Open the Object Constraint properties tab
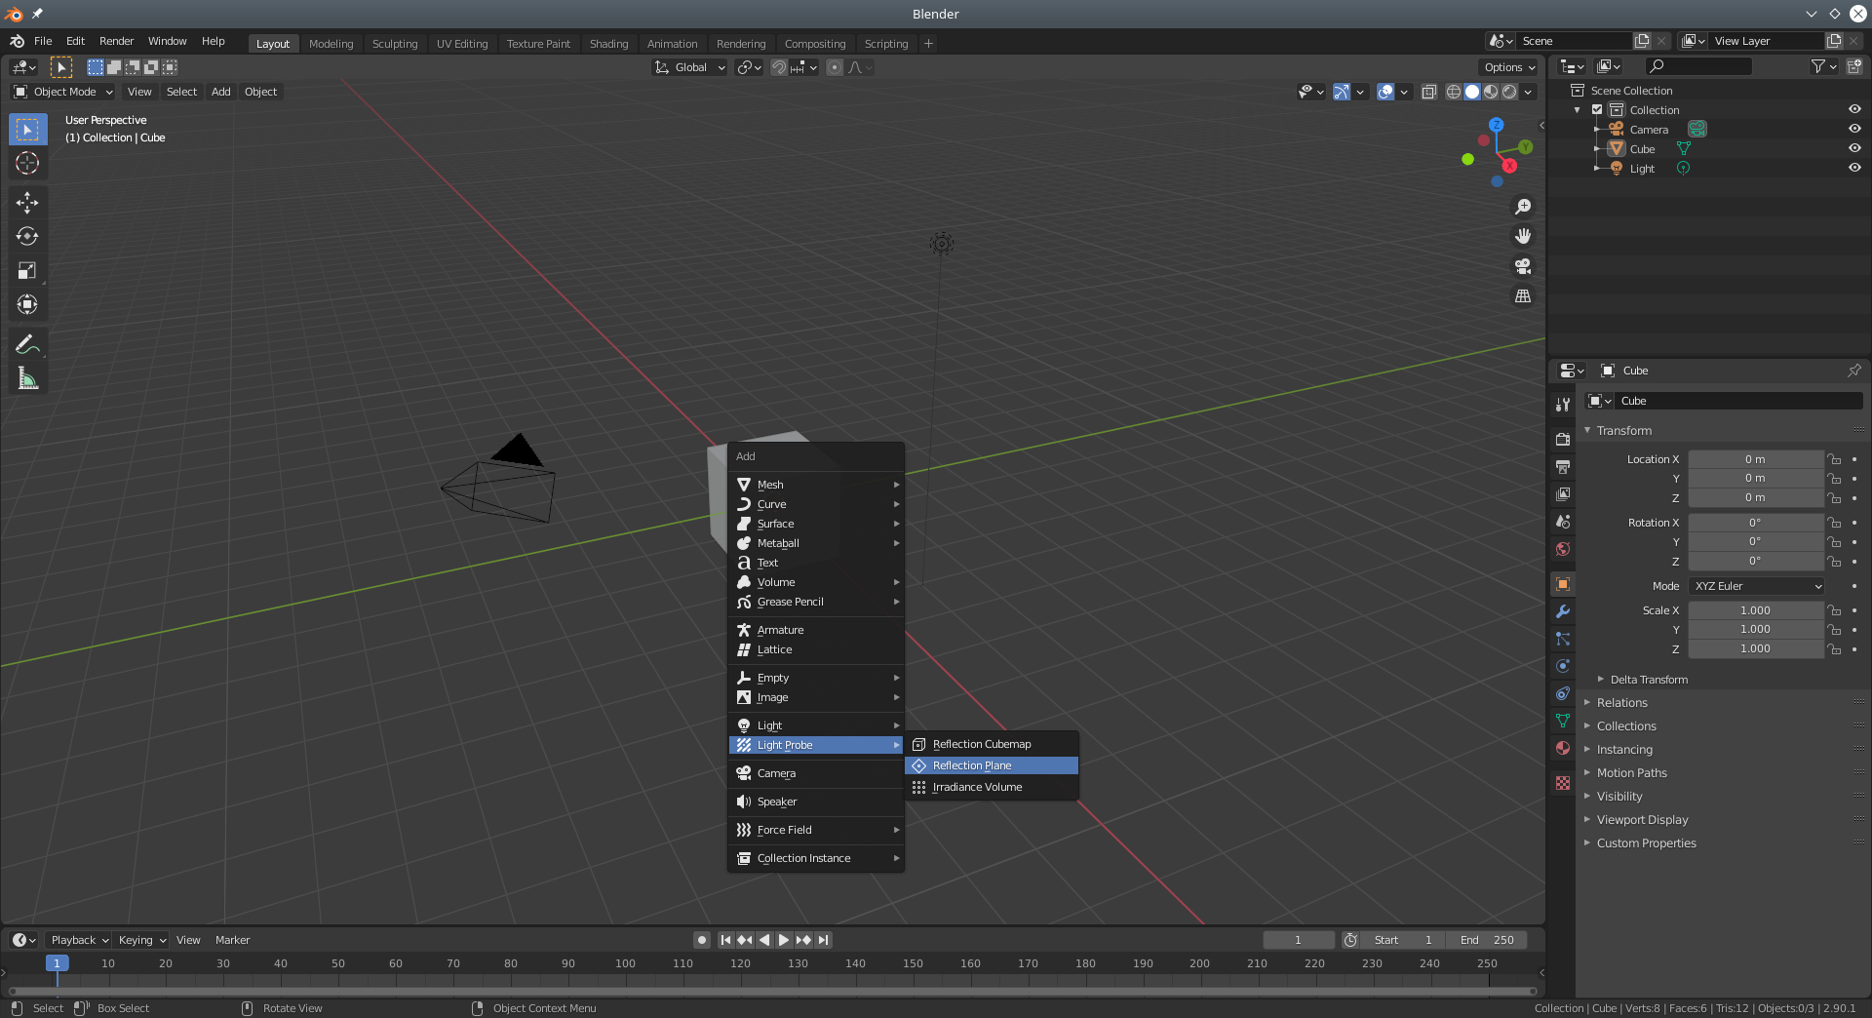 (x=1563, y=693)
